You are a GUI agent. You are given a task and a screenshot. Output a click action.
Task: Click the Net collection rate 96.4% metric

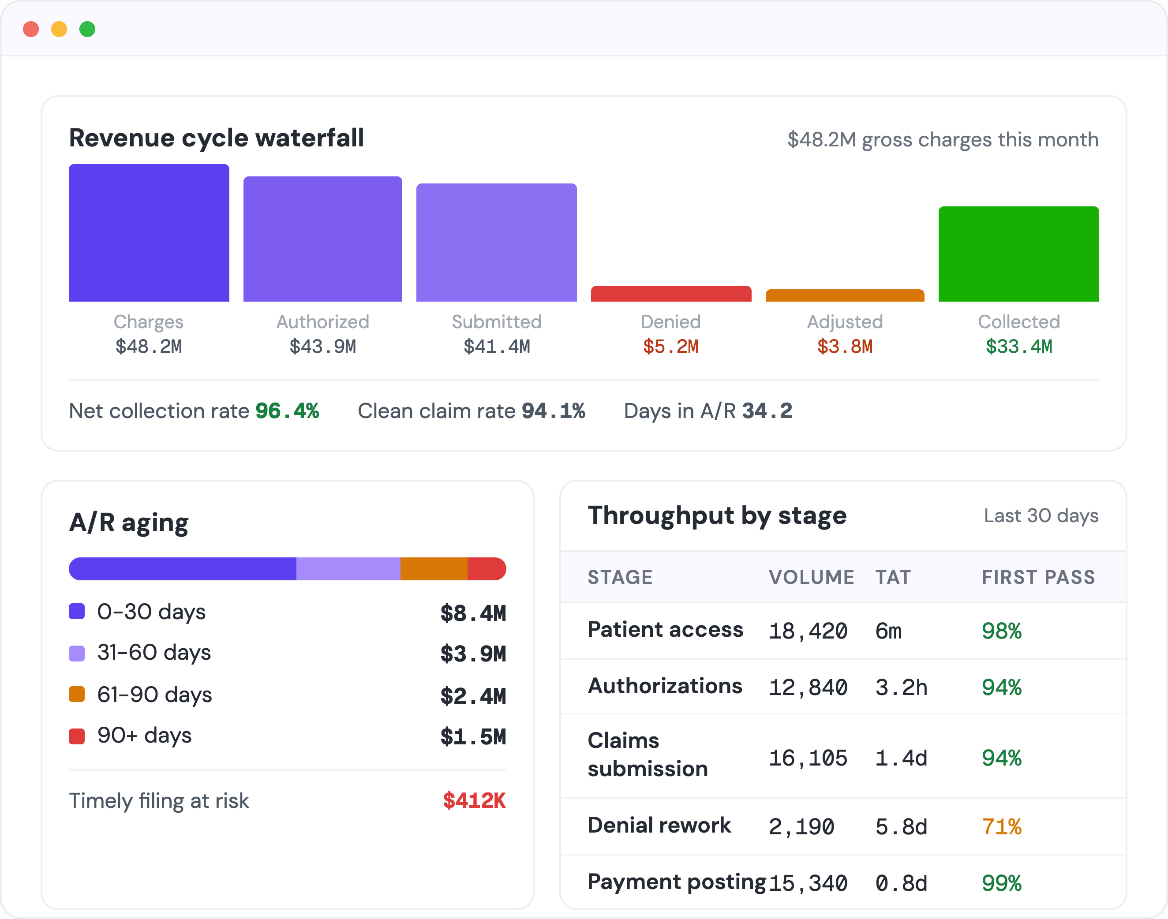tap(194, 411)
